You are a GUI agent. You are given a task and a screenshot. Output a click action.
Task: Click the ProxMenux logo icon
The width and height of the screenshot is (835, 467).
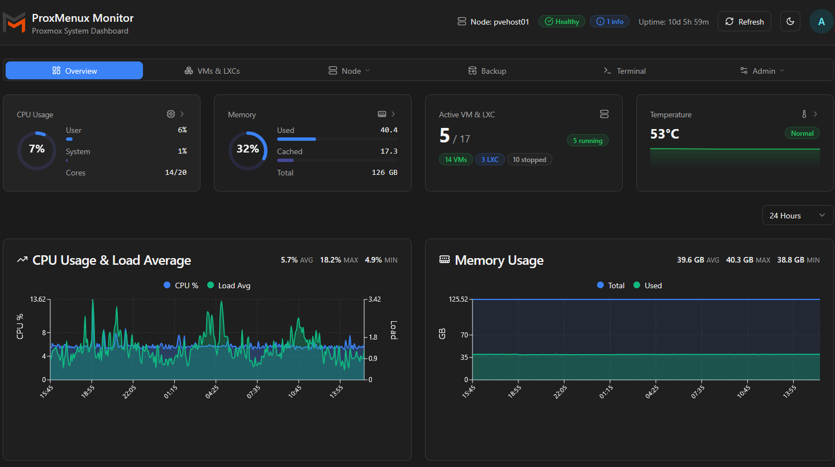click(14, 22)
